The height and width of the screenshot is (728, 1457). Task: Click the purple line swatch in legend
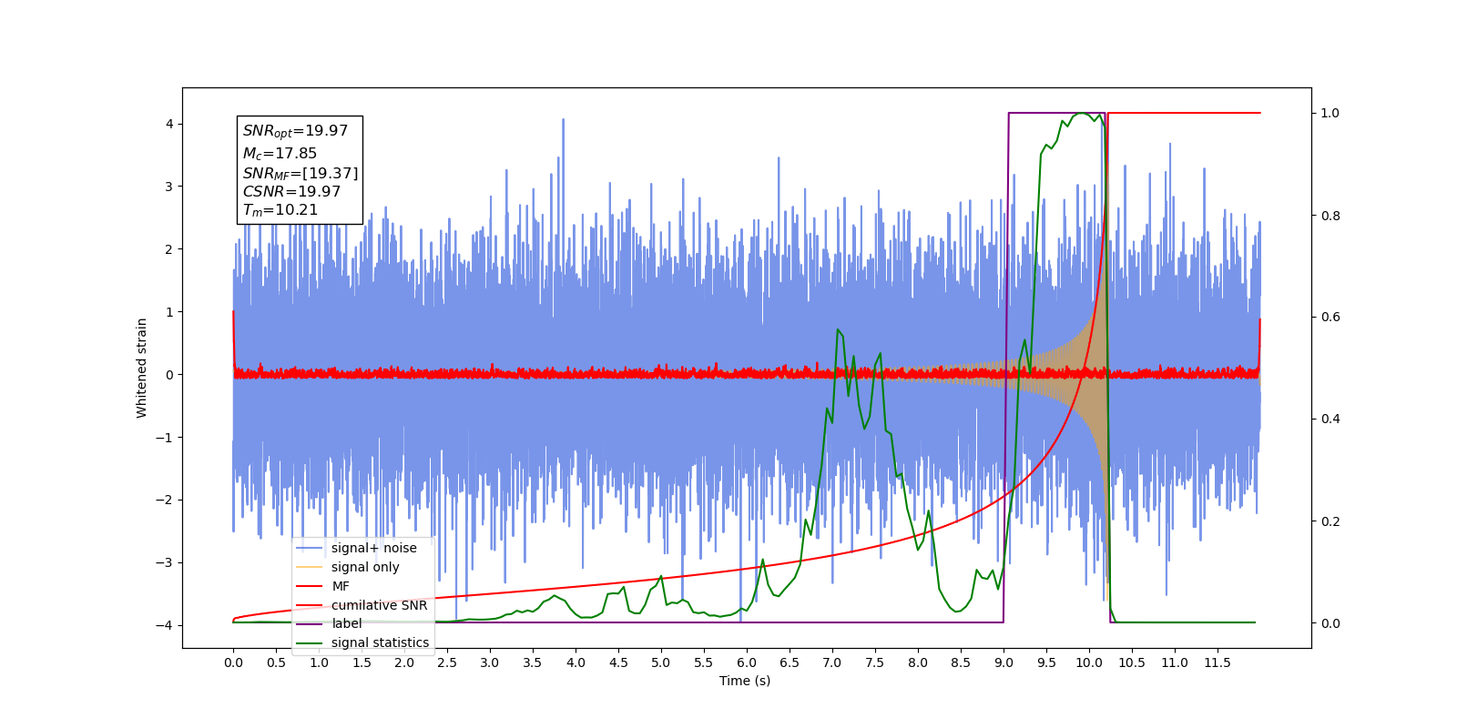310,623
